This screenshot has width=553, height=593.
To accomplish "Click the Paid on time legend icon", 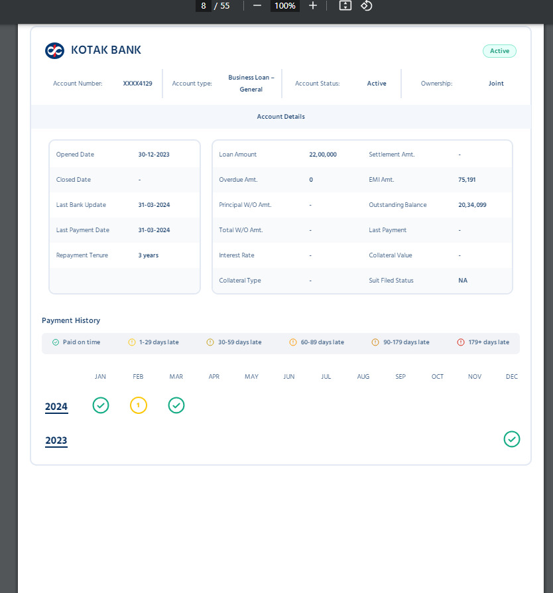I will pos(56,342).
